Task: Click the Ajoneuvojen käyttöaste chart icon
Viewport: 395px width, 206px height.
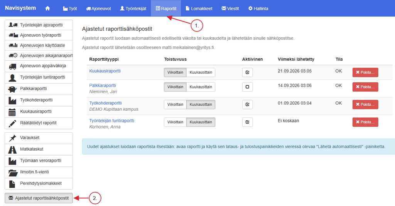Action: [x=13, y=45]
